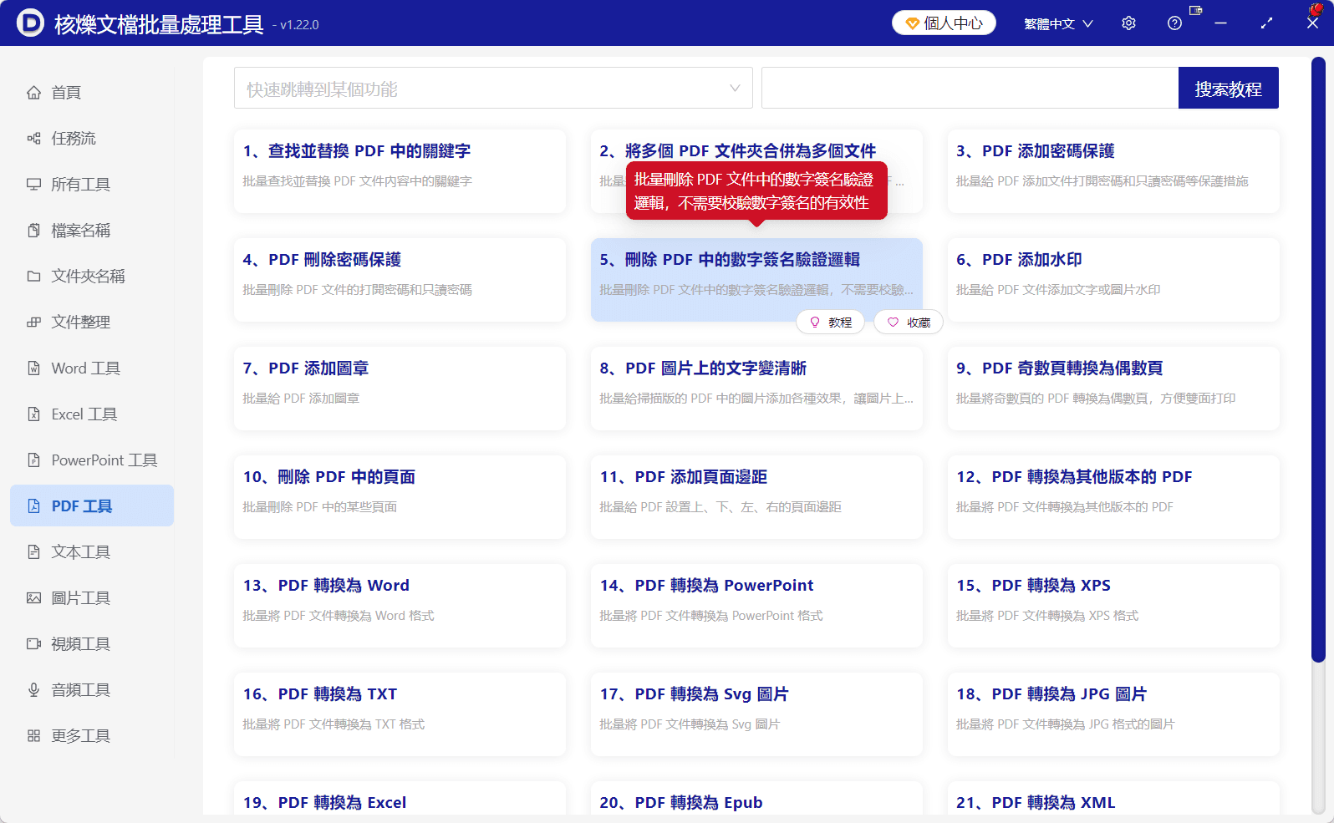This screenshot has height=823, width=1334.
Task: Open PDF 添加水印 tool
Action: 1113,280
